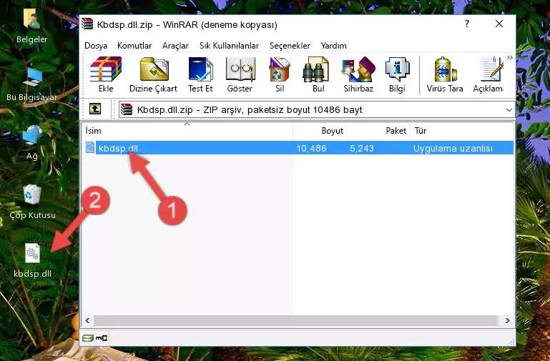Expand hidden toolbar items chevron
Screen dimensions: 550x361
pyautogui.click(x=510, y=57)
